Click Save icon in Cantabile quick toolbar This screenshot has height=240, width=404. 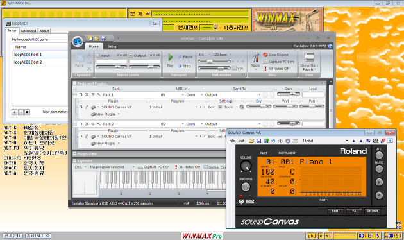103,39
